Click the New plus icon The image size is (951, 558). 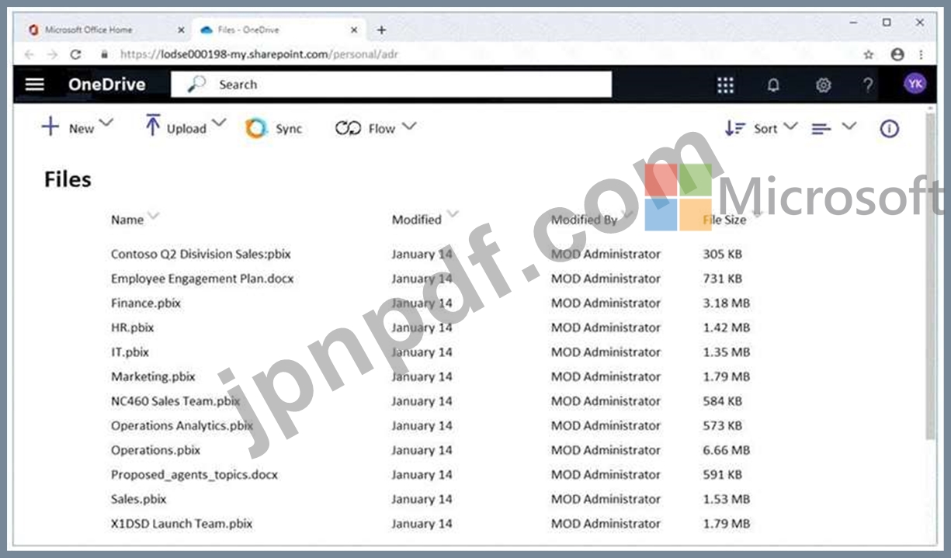pos(50,127)
